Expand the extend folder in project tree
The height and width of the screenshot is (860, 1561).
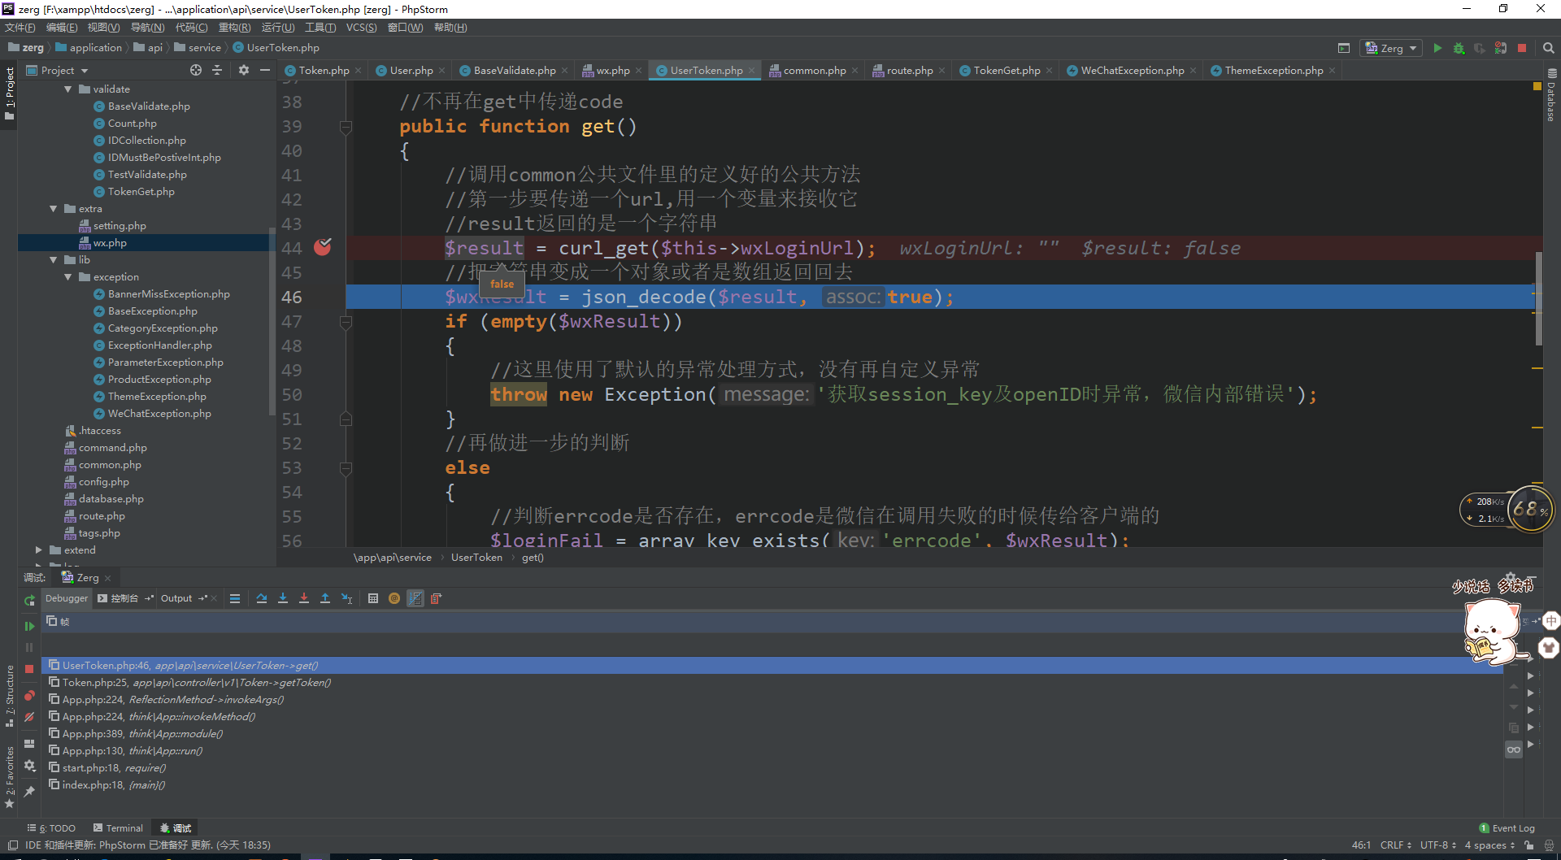pos(38,550)
